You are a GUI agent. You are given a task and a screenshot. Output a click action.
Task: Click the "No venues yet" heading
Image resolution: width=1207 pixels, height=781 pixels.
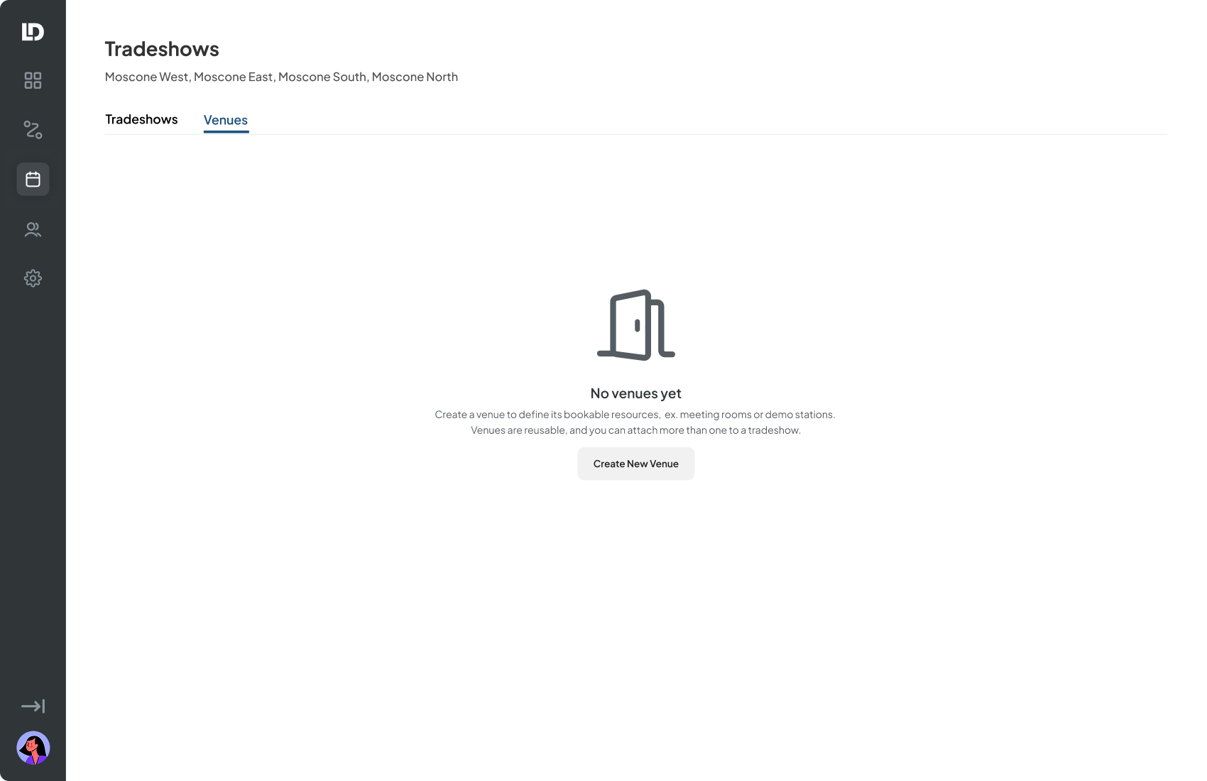635,393
